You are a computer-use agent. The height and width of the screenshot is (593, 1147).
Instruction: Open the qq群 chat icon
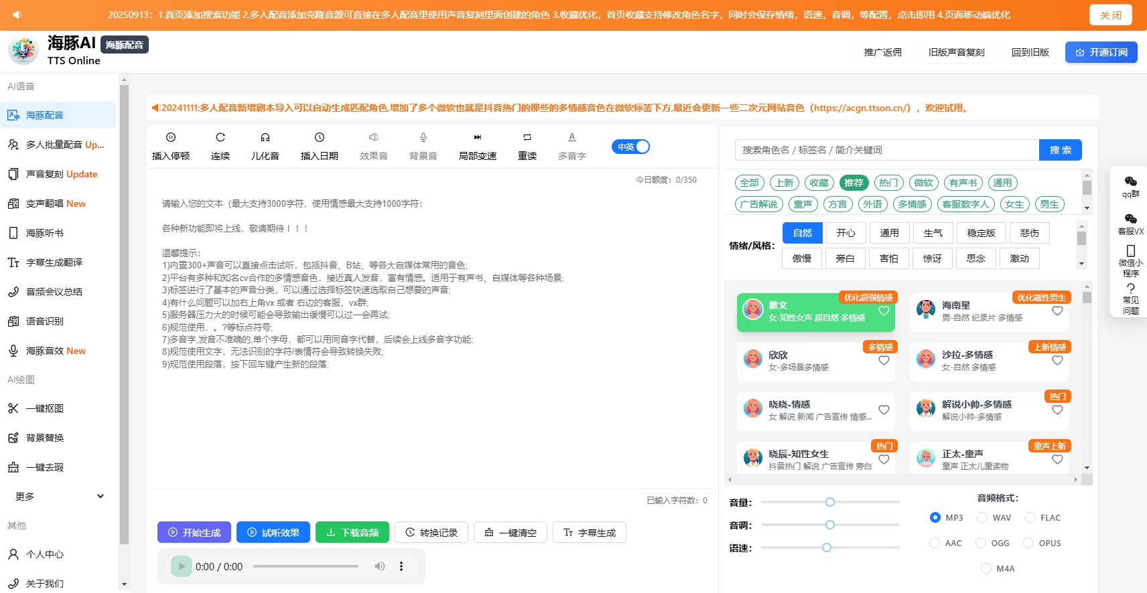point(1131,182)
